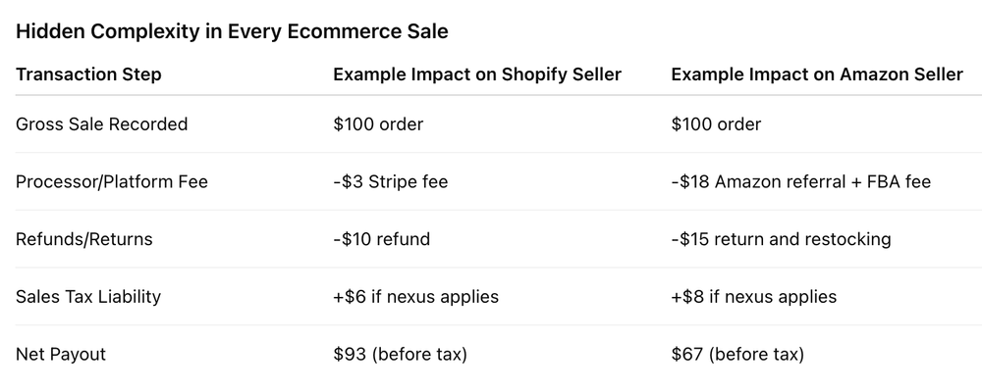Screen dimensions: 982x392
Task: Click the 'Hidden Complexity in Every Ecommerce Sale' heading
Action: 232,31
